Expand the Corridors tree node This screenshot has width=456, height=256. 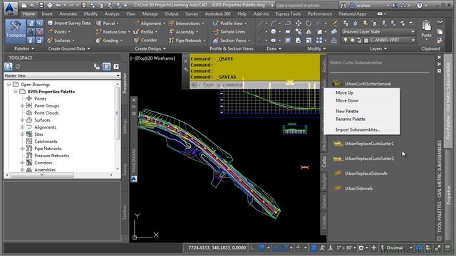coord(22,163)
